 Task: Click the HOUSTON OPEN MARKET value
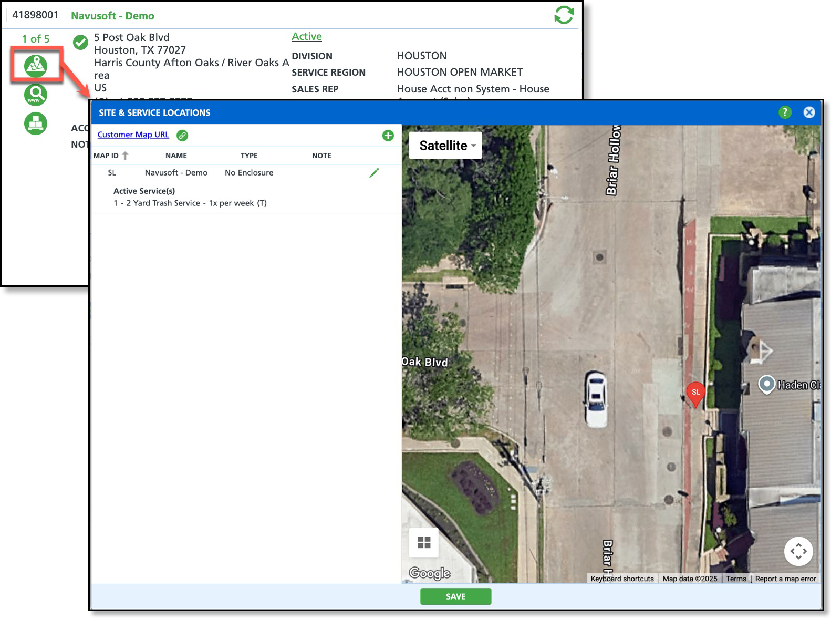click(460, 72)
